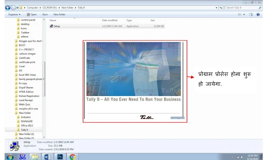
Task: Click the help question mark icon
Action: [x=258, y=14]
